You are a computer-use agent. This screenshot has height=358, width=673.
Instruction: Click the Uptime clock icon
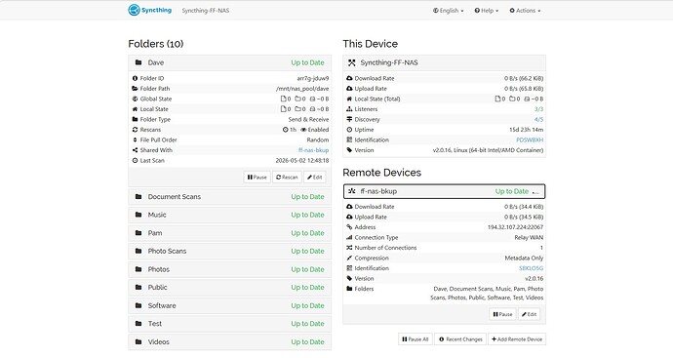click(x=349, y=130)
